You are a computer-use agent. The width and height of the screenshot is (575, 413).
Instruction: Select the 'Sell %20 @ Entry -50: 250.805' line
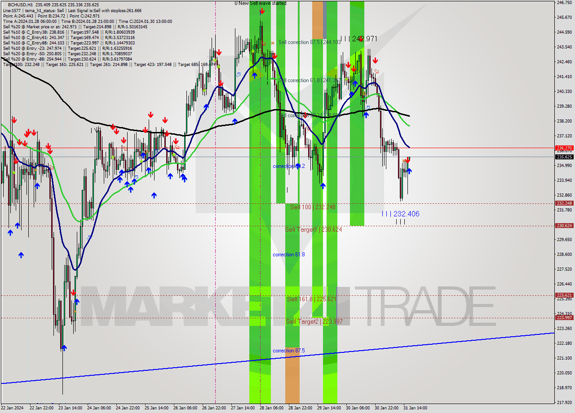point(67,53)
